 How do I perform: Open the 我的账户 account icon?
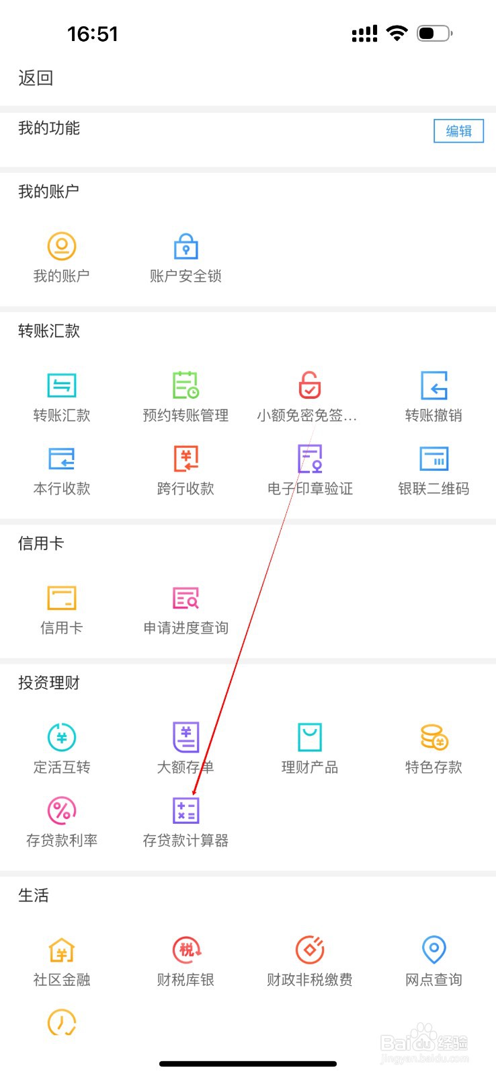pyautogui.click(x=61, y=246)
